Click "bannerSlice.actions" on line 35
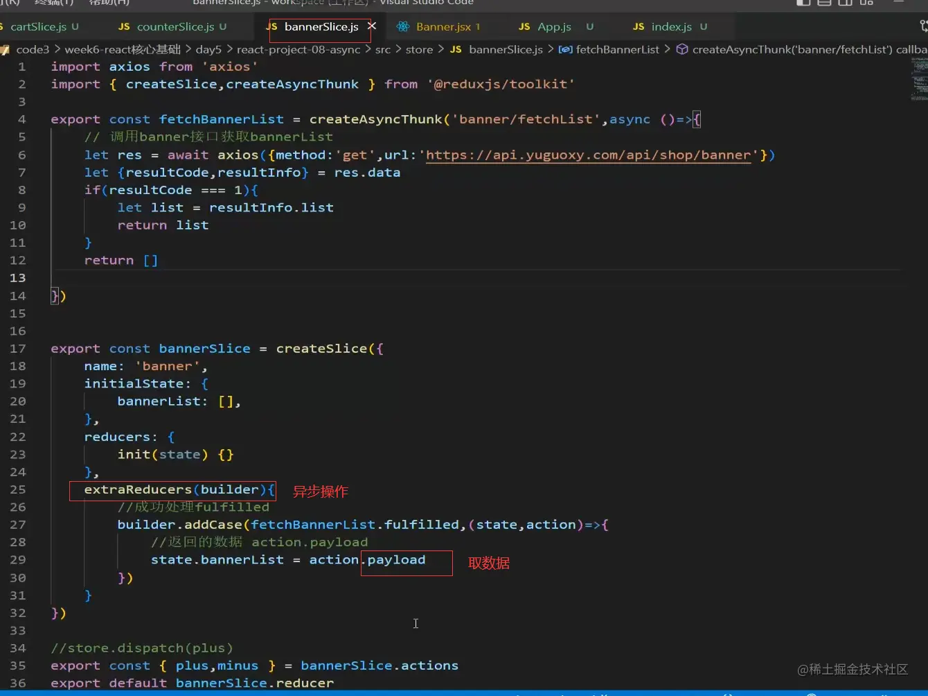The height and width of the screenshot is (696, 928). click(380, 665)
